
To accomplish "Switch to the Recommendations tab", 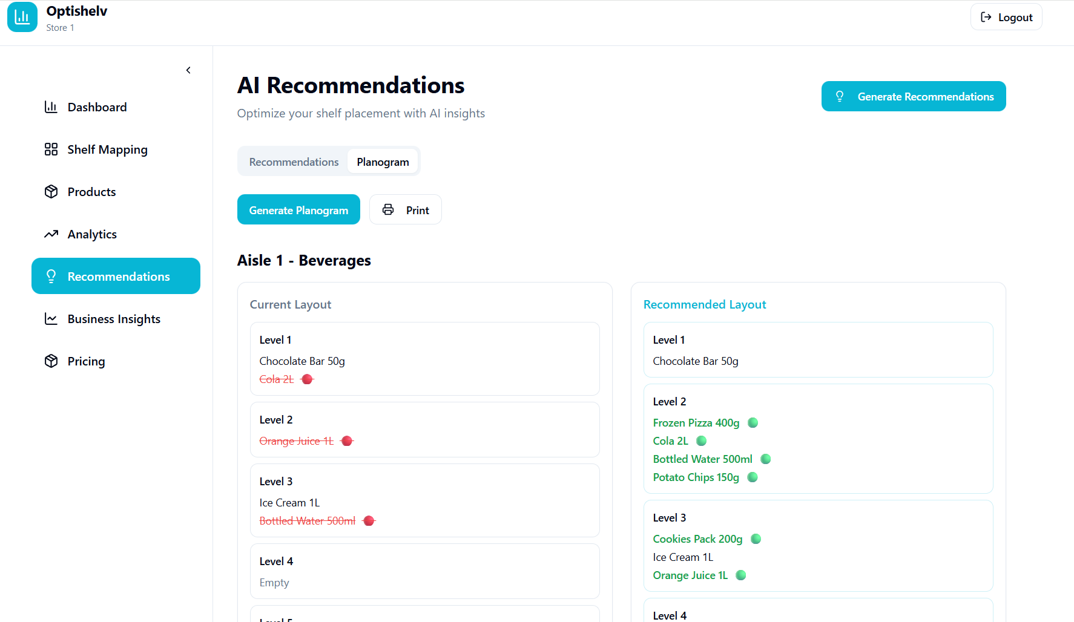I will [x=294, y=162].
